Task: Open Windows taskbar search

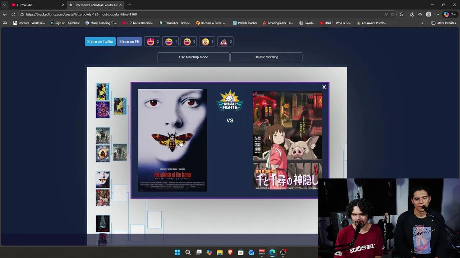Action: point(188,252)
